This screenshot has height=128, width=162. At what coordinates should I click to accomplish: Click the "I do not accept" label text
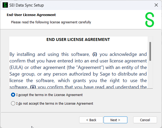pyautogui.click(x=55, y=104)
